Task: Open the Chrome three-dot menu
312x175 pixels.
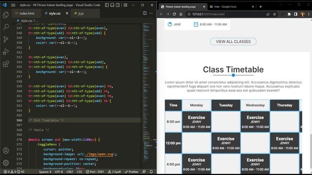Action: pyautogui.click(x=309, y=14)
